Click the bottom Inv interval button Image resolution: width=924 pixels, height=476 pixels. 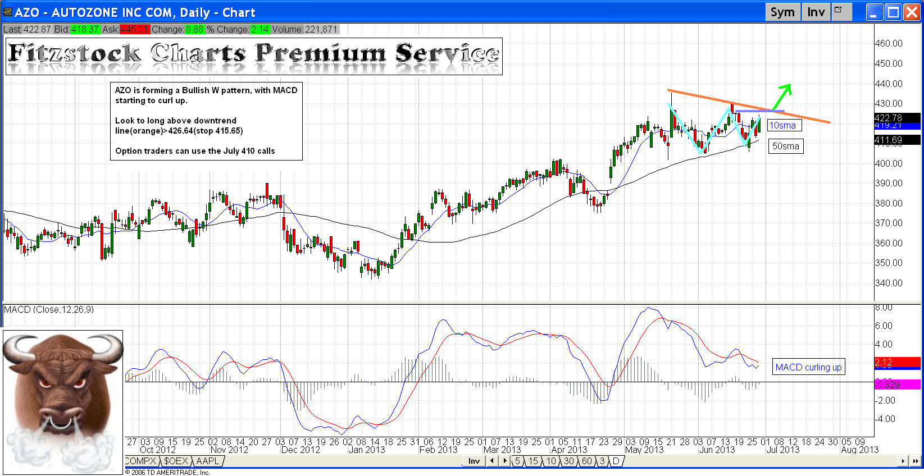474,461
